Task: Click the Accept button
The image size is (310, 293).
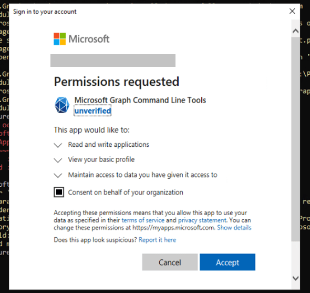Action: tap(228, 262)
